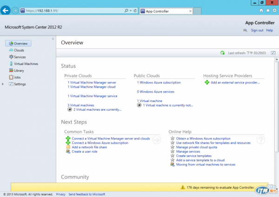Go back with the browser back arrow

point(5,11)
